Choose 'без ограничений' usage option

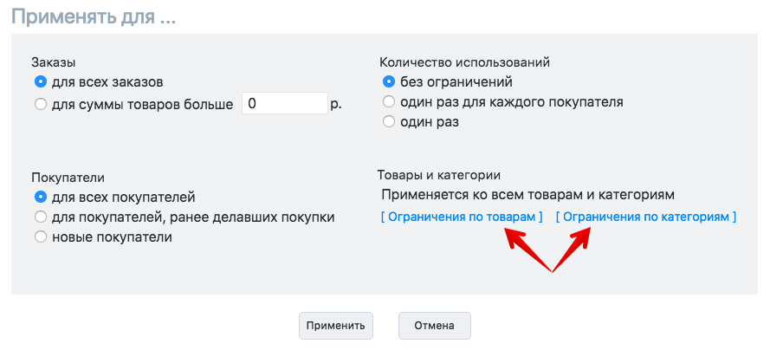[389, 81]
